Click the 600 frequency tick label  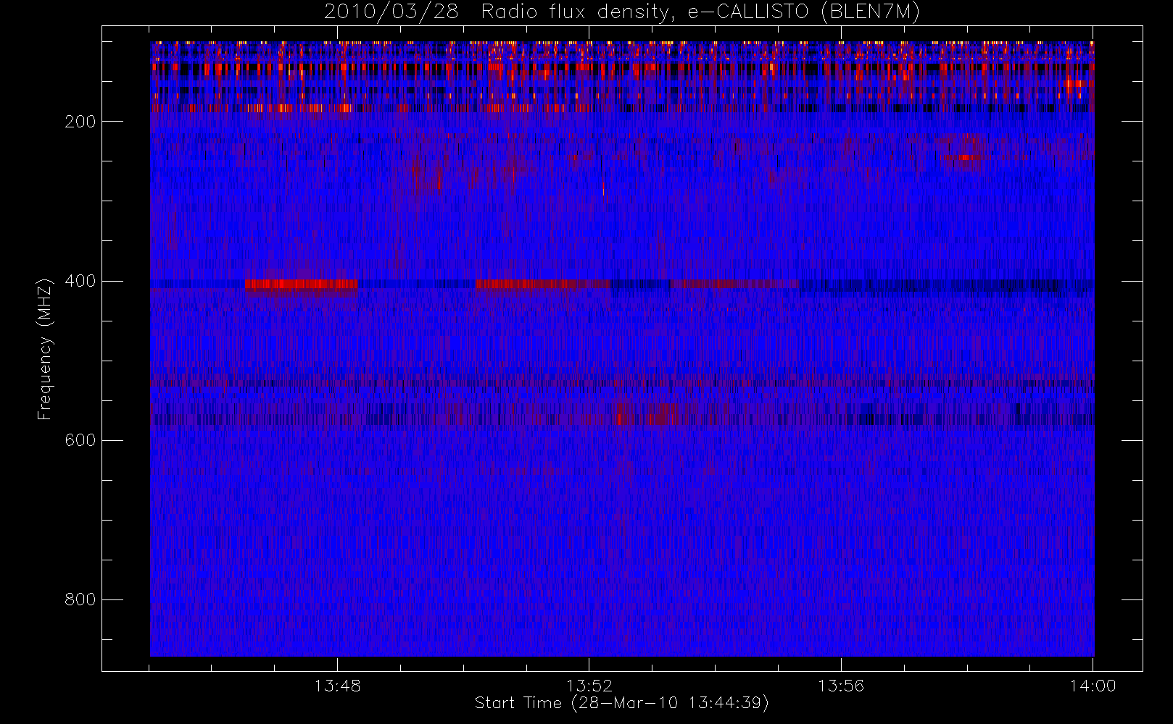click(80, 440)
